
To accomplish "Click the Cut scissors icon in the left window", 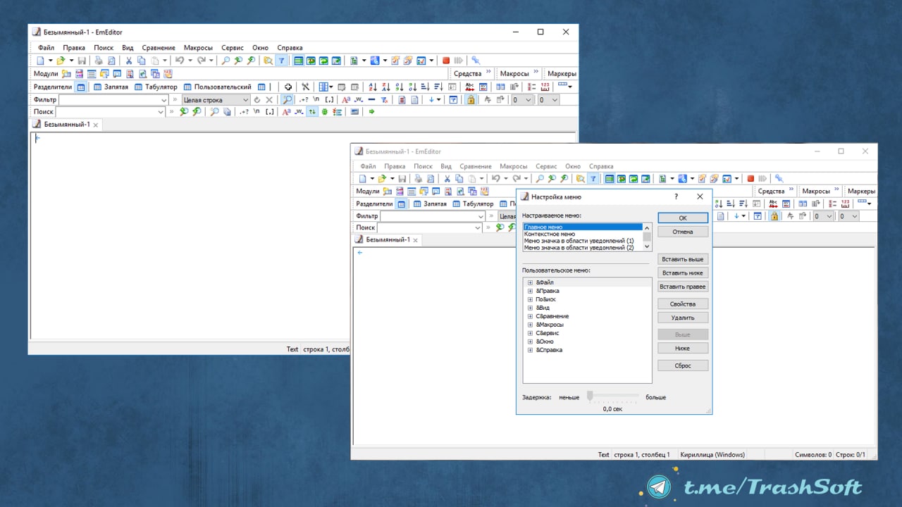I will pos(129,61).
